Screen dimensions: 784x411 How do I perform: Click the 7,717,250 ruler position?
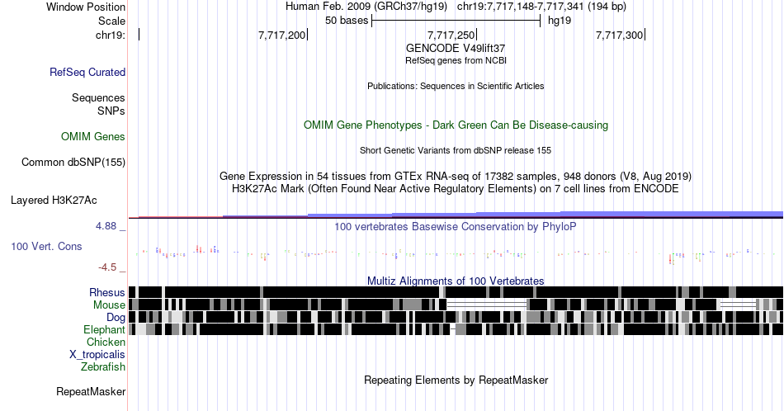451,35
